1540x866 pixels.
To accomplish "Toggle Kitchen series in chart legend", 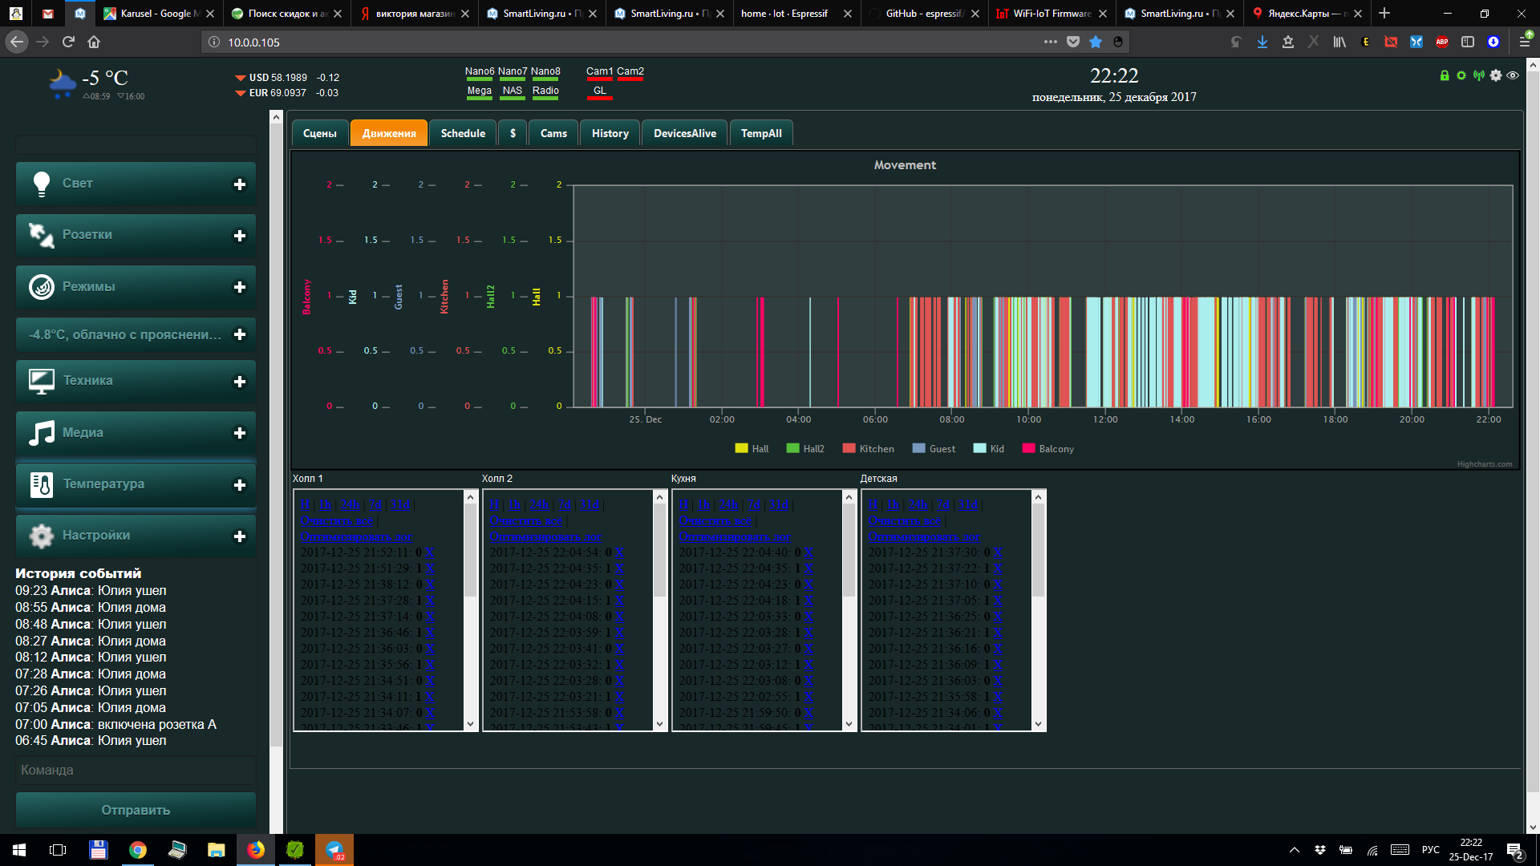I will [876, 449].
